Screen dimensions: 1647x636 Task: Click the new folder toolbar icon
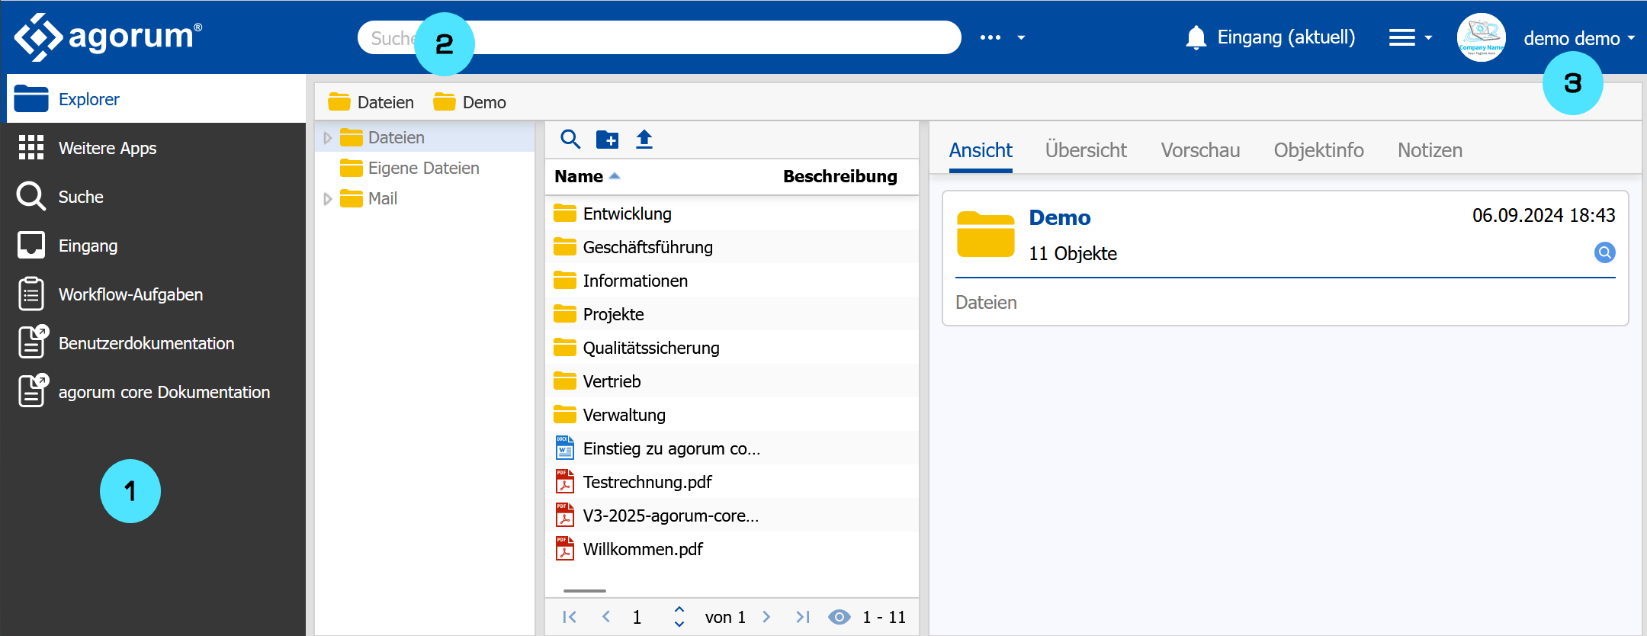coord(607,139)
